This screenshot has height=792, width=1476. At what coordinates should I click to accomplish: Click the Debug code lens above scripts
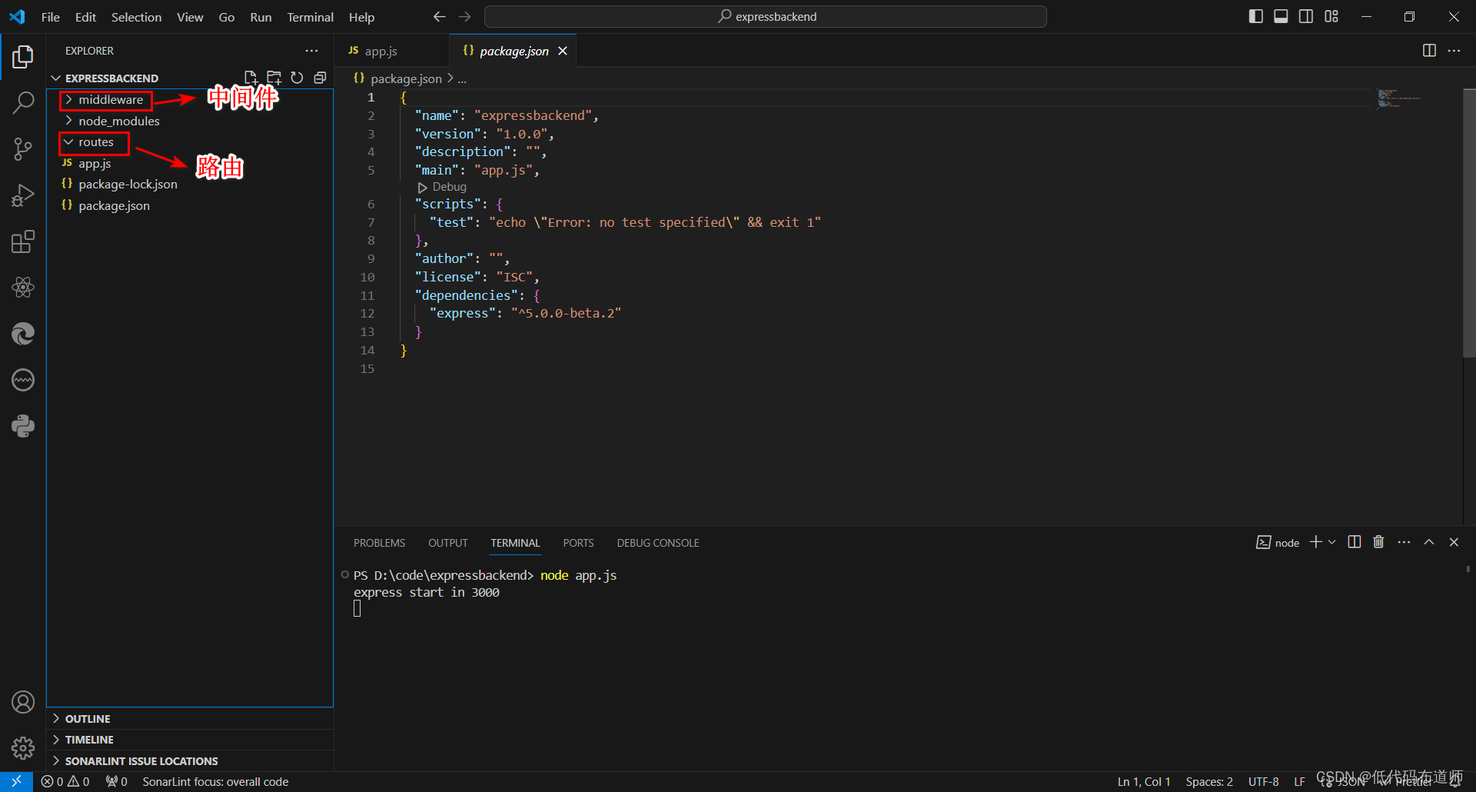449,187
